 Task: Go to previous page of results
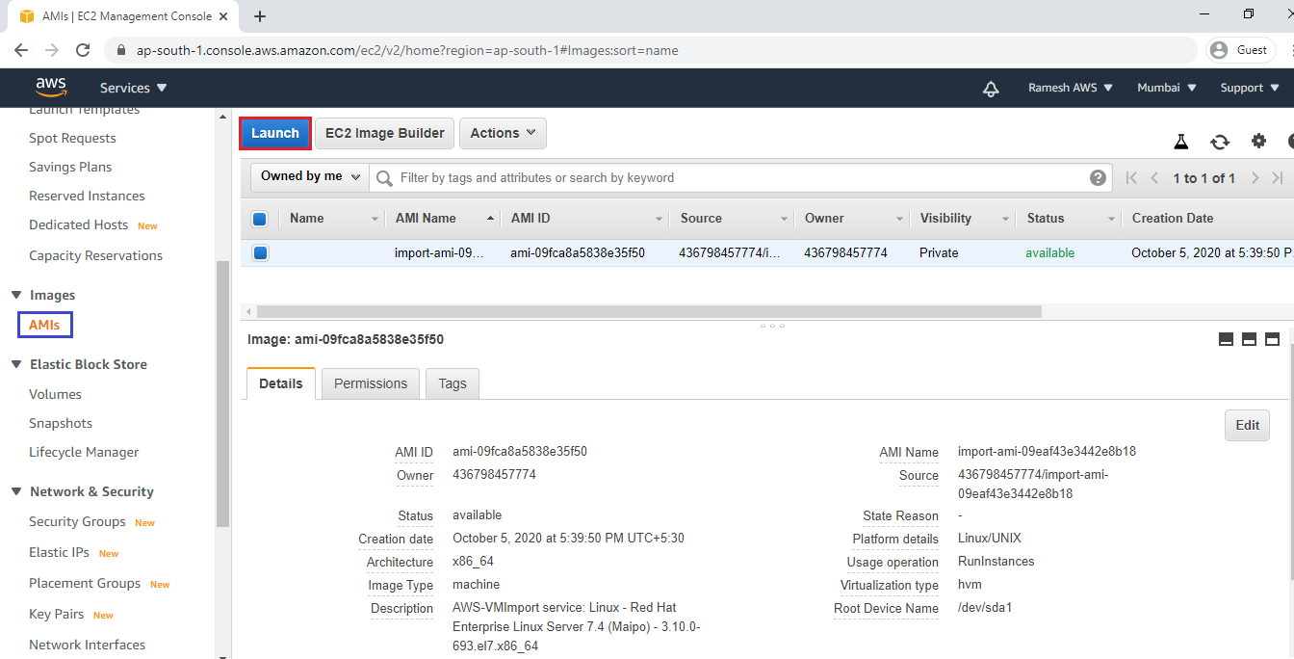[x=1154, y=177]
